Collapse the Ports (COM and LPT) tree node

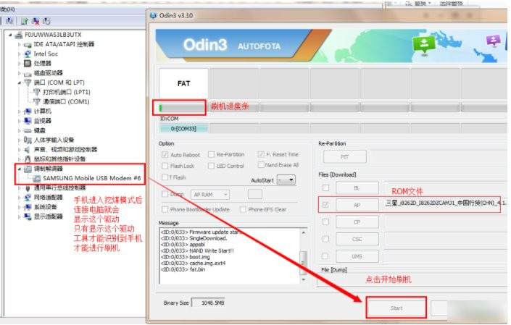[x=17, y=83]
